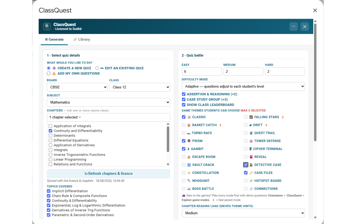The height and width of the screenshot is (224, 358).
Task: Click the Turbo Race theme icon
Action: pyautogui.click(x=189, y=133)
